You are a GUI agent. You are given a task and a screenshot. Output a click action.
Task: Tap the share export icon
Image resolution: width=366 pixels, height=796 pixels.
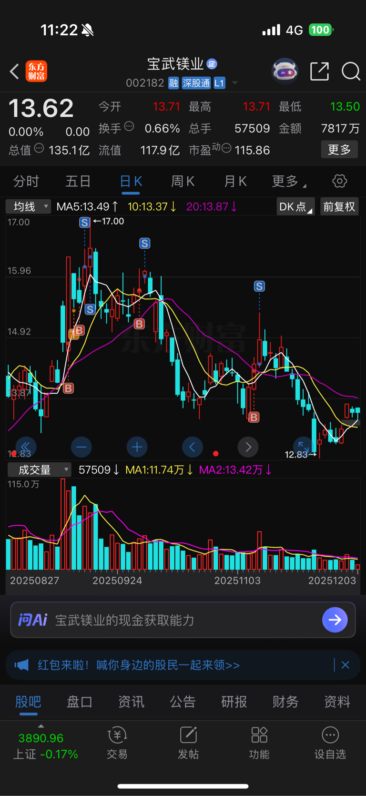click(x=320, y=71)
